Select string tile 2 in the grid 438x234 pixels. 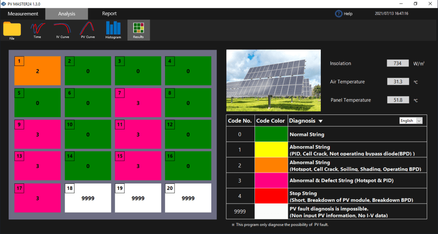(x=88, y=71)
